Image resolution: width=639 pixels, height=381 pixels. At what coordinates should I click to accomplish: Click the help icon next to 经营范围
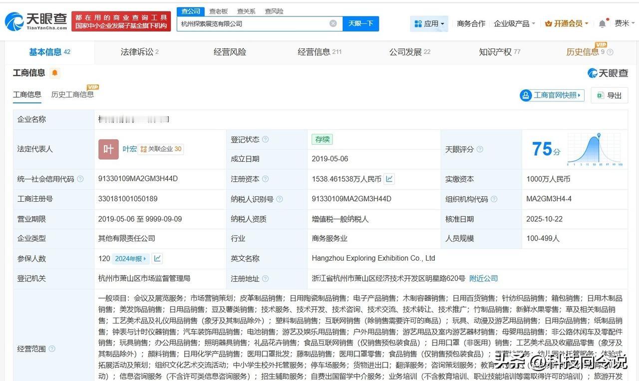coord(52,349)
